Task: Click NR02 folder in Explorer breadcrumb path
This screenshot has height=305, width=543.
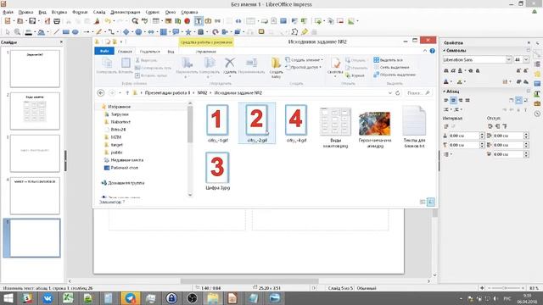Action: (x=202, y=93)
